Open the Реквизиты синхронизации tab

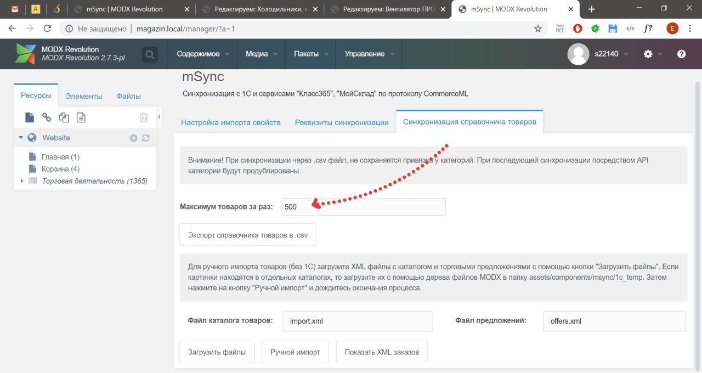tap(342, 122)
